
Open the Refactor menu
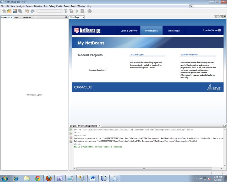click(38, 6)
